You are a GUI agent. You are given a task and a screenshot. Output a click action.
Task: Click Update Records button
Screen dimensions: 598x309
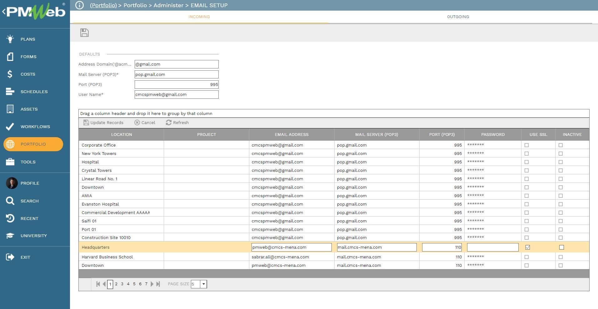pos(103,122)
